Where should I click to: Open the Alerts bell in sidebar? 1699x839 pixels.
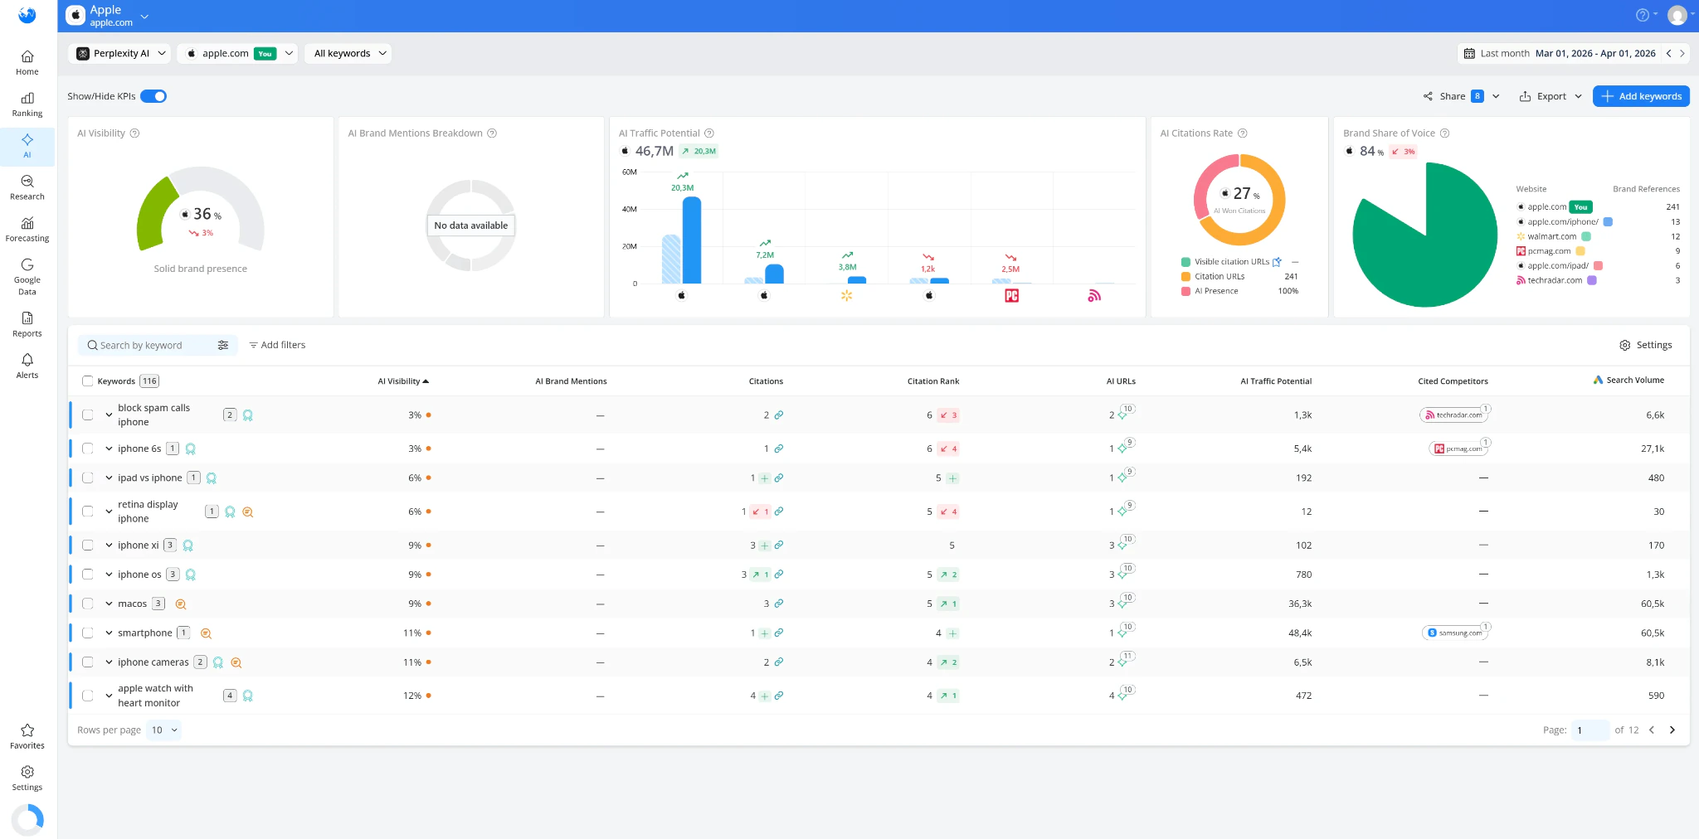pos(27,366)
